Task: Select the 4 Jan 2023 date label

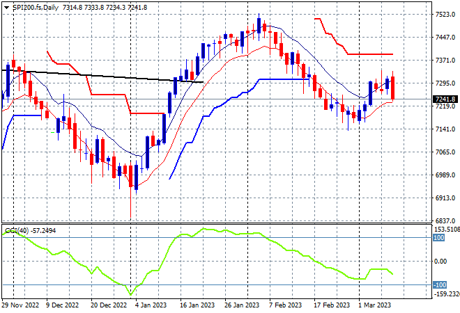Action: click(151, 305)
